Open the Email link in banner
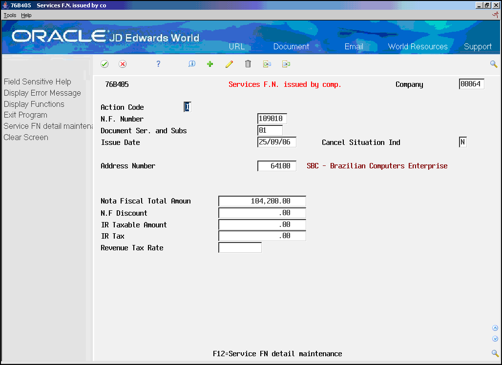The height and width of the screenshot is (365, 502). (x=354, y=46)
